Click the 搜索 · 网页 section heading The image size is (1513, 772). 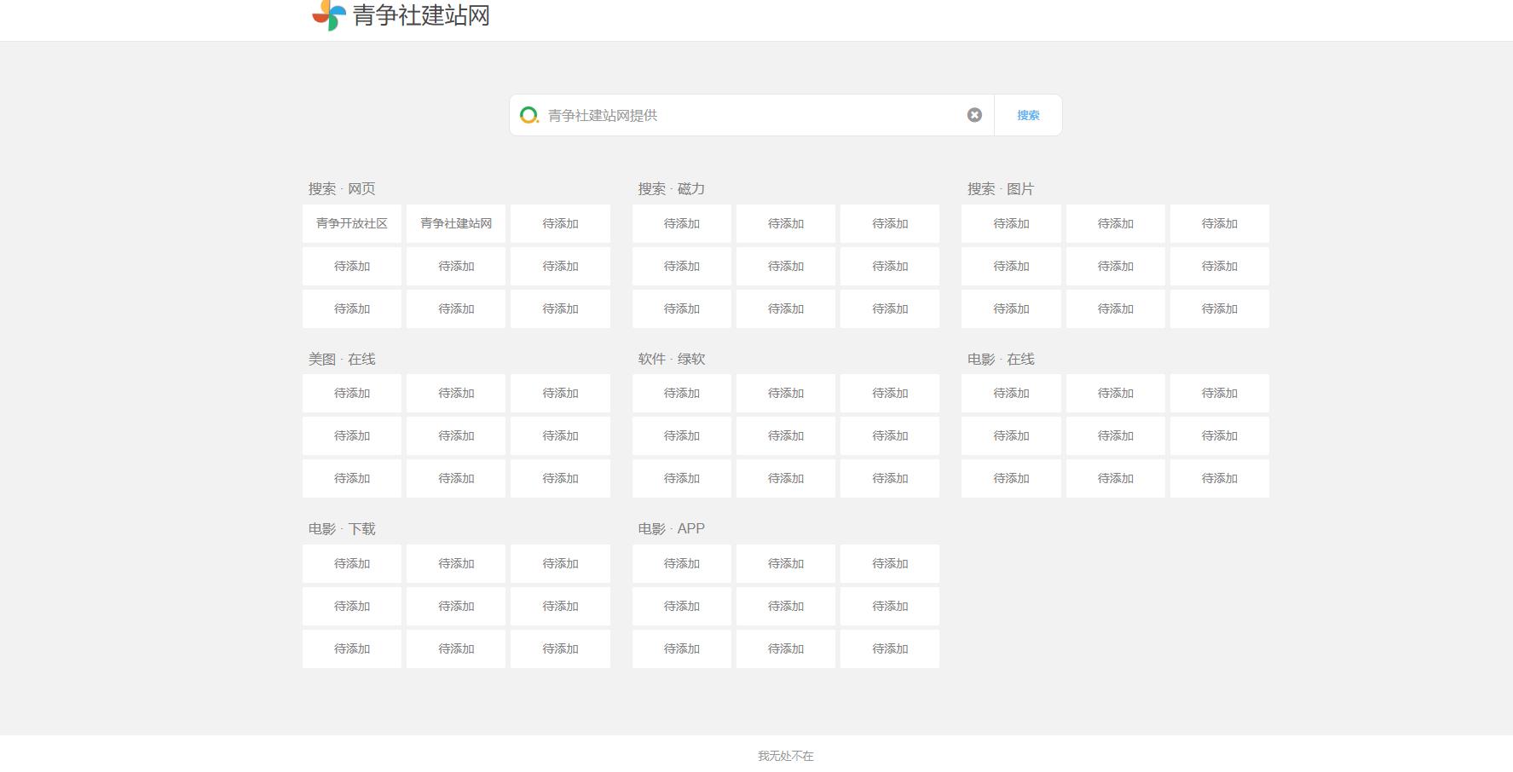[x=342, y=189]
